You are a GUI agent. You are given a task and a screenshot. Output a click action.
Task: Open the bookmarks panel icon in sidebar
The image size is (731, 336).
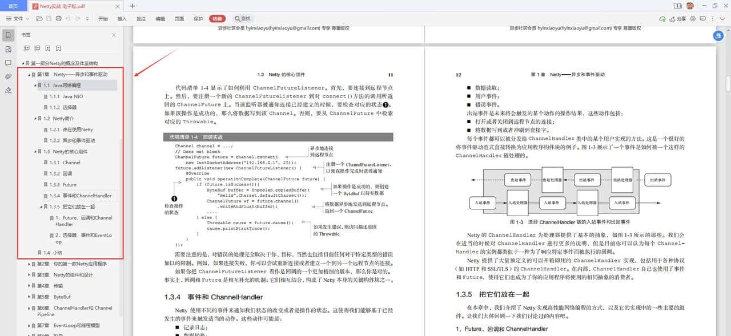tap(8, 34)
